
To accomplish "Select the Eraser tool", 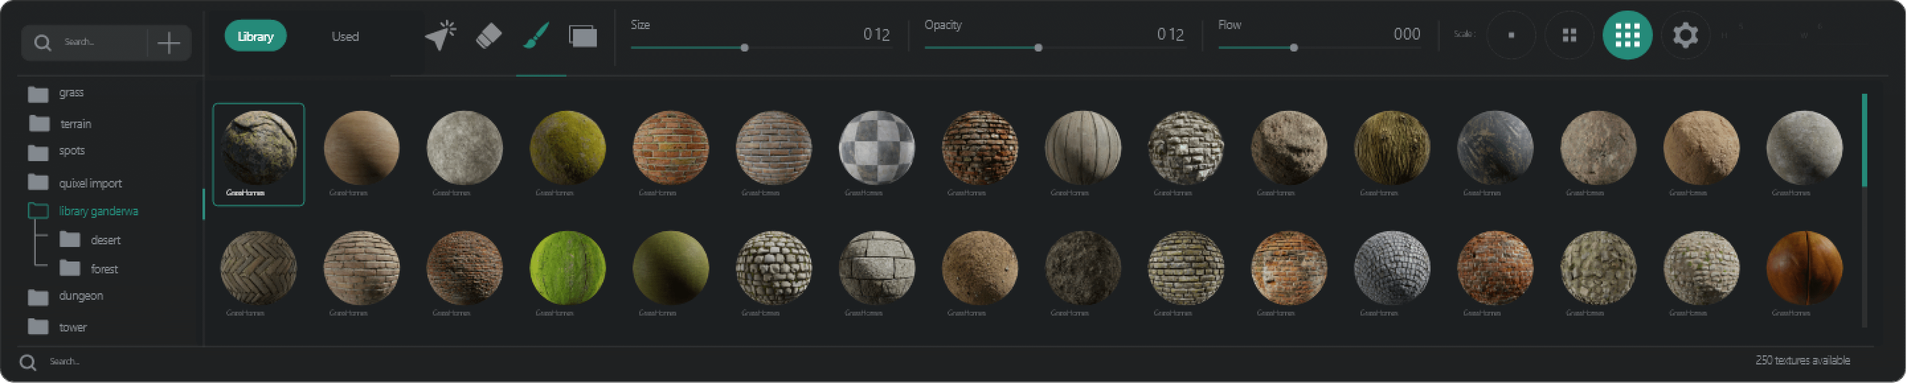I will (488, 36).
